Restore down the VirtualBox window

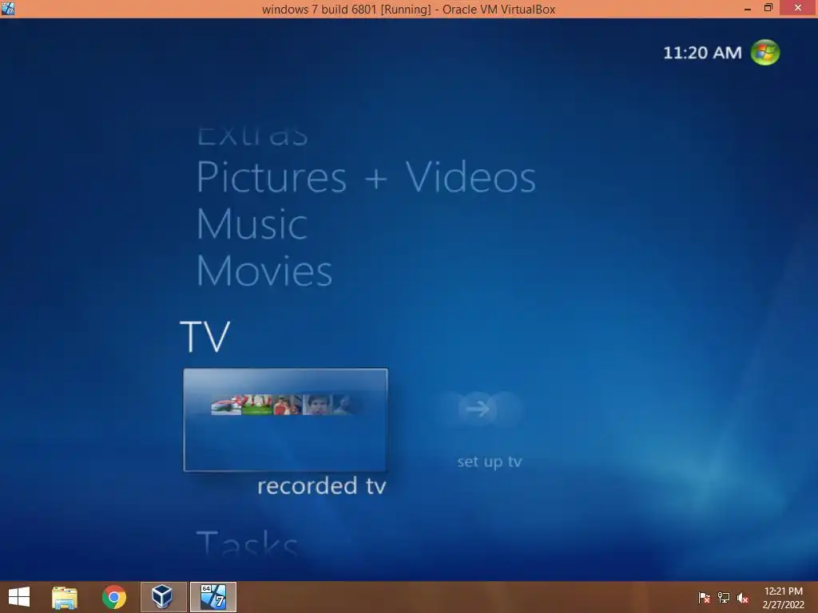pos(768,8)
